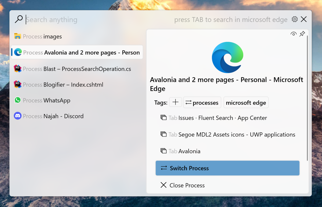Screen dimensions: 322x207
Task: Click the microsoft edge tag
Action: [x=246, y=102]
